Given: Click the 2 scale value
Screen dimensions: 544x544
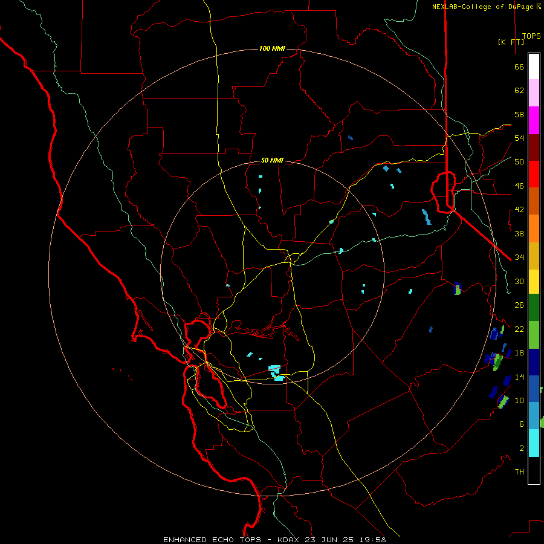Looking at the screenshot, I should coord(522,448).
